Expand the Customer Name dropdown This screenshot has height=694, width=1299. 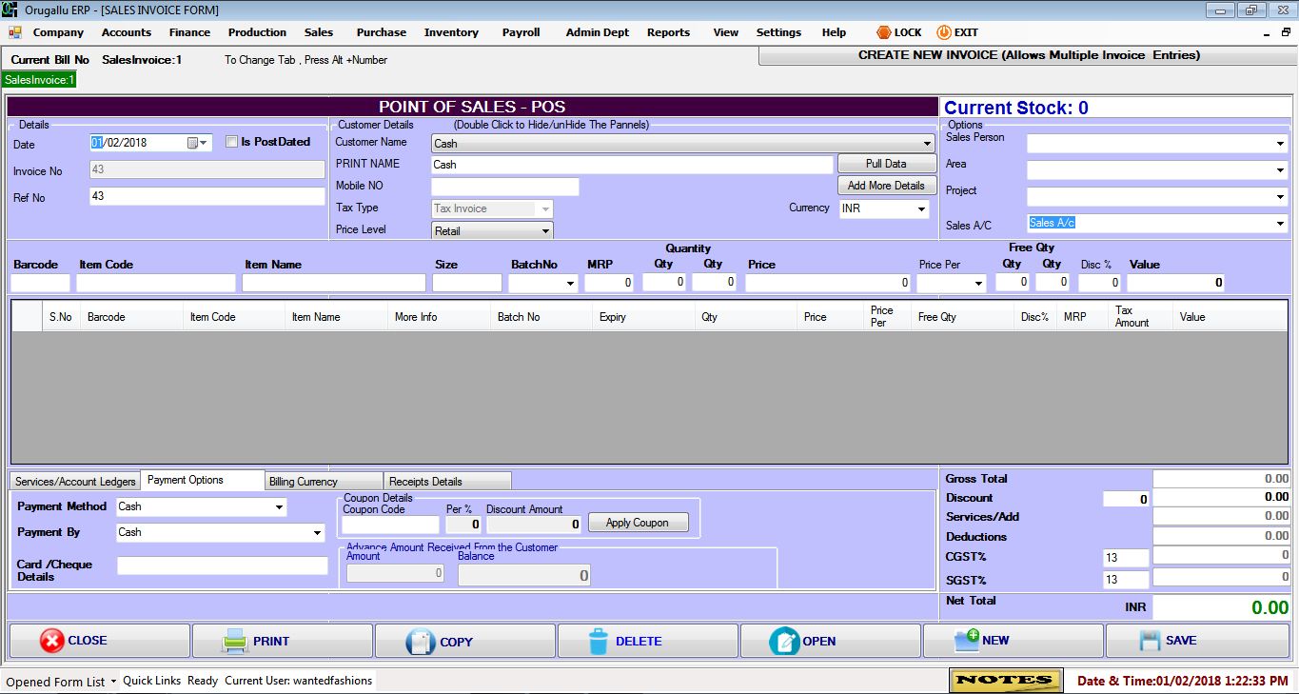pyautogui.click(x=928, y=144)
